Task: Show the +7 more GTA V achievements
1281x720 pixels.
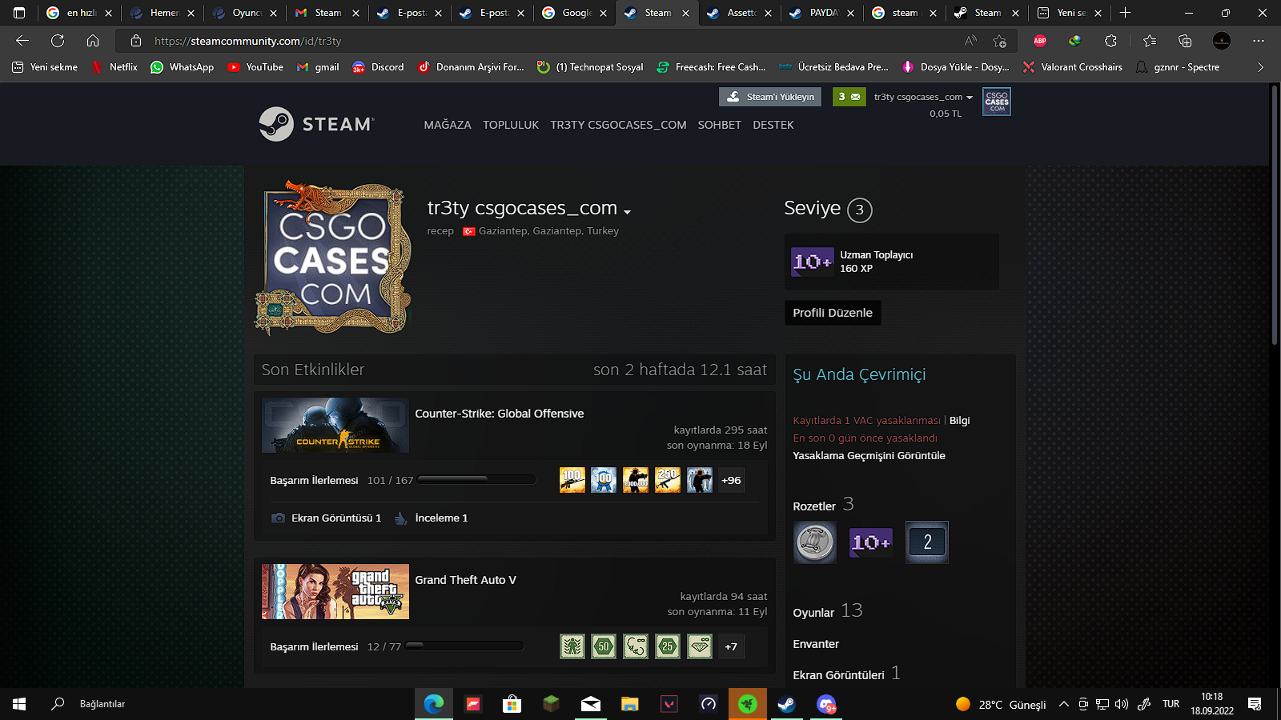Action: point(731,646)
